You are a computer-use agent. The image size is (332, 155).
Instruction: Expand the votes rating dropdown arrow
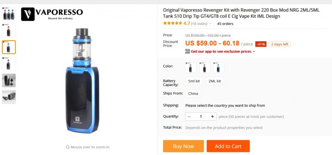click(210, 24)
